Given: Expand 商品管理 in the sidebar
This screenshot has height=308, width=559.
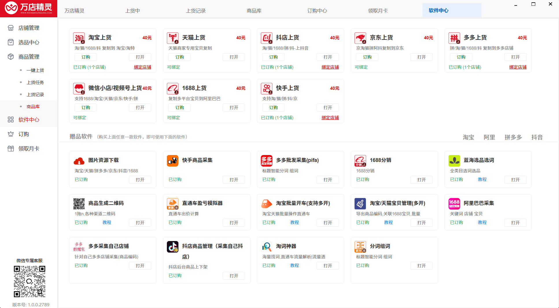Looking at the screenshot, I should 29,57.
